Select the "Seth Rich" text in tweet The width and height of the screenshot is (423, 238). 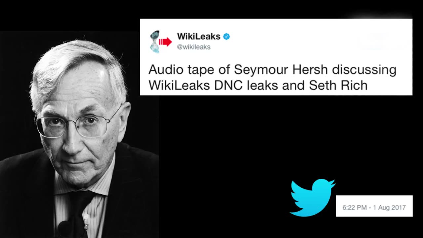[338, 85]
